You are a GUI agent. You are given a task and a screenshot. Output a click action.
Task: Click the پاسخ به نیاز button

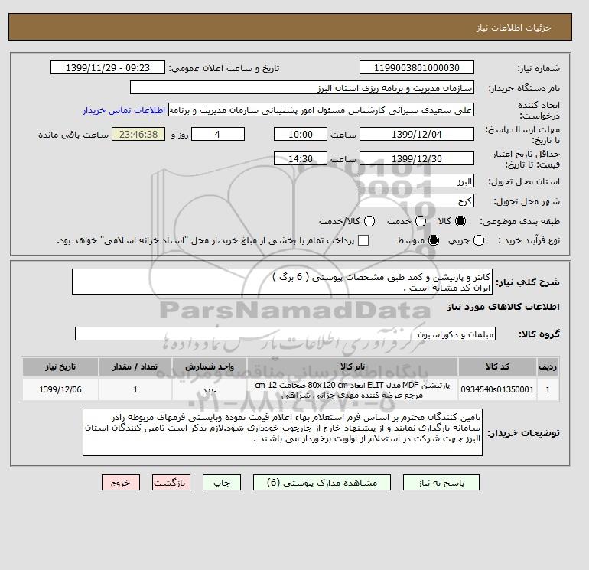click(441, 483)
